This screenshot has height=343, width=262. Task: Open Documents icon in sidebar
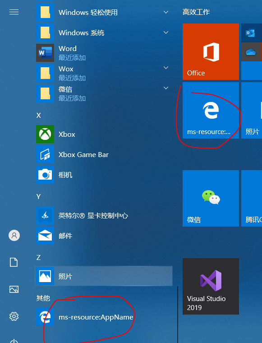14,262
